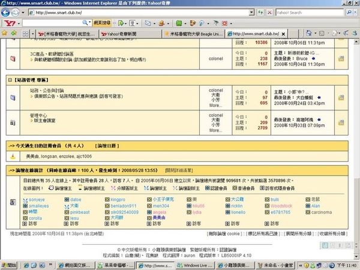Click the green square Yahoo toolbar icon

[179, 23]
